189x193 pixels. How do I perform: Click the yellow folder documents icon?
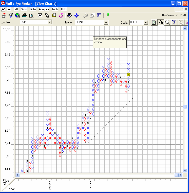tap(54, 15)
